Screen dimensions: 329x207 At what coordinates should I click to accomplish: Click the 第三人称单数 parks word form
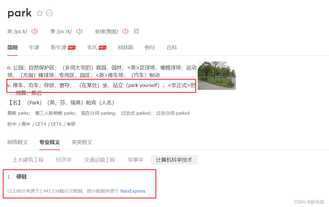55,113
